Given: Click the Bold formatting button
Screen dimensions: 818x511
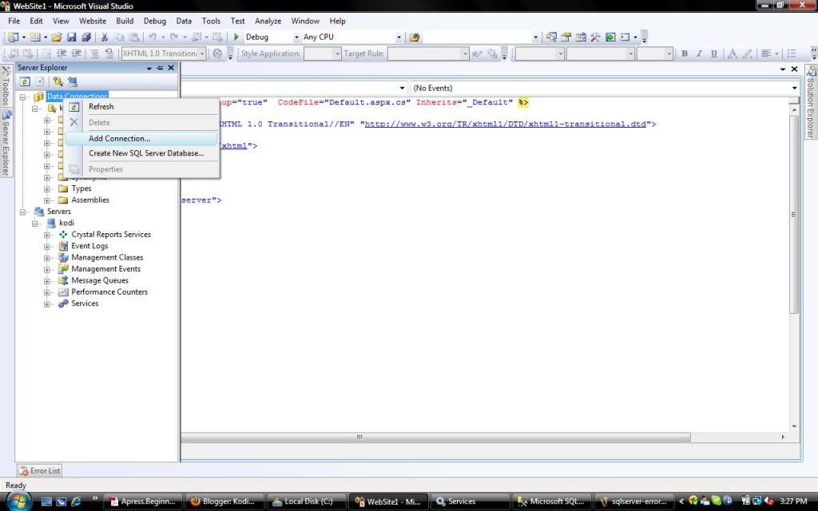Looking at the screenshot, I should (x=685, y=53).
